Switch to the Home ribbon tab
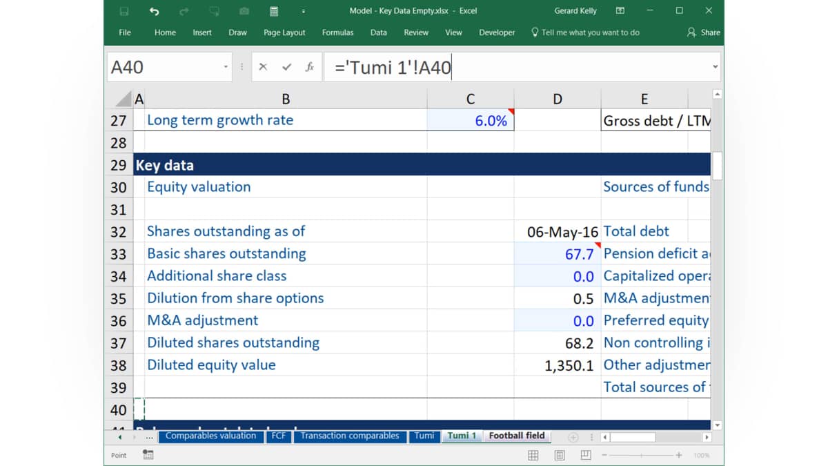This screenshot has width=828, height=466. 165,32
